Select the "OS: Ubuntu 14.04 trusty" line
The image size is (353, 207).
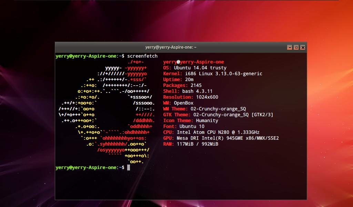tap(195, 68)
